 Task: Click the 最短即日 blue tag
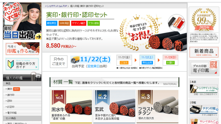pyautogui.click(x=52, y=23)
